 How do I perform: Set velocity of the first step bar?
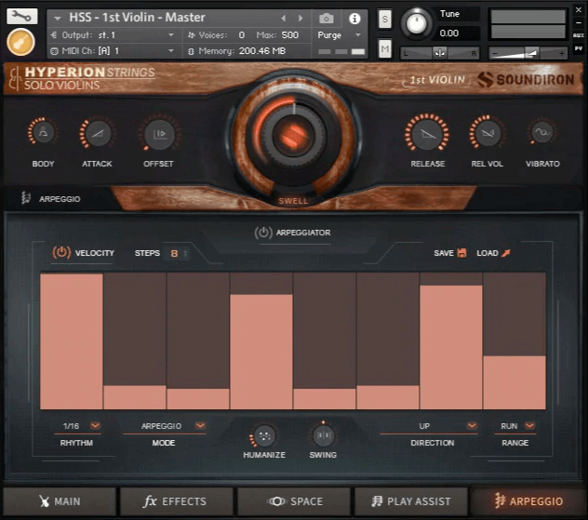coord(72,341)
